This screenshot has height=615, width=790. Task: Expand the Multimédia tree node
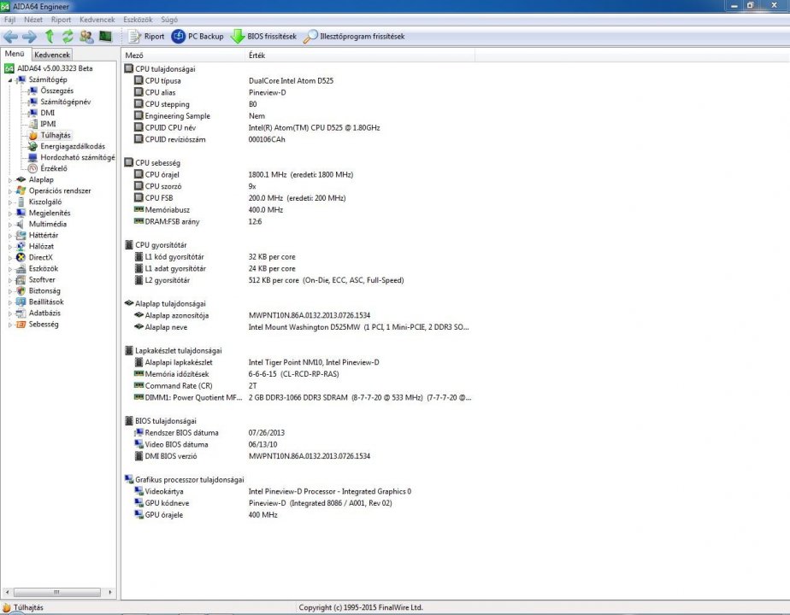(10, 224)
